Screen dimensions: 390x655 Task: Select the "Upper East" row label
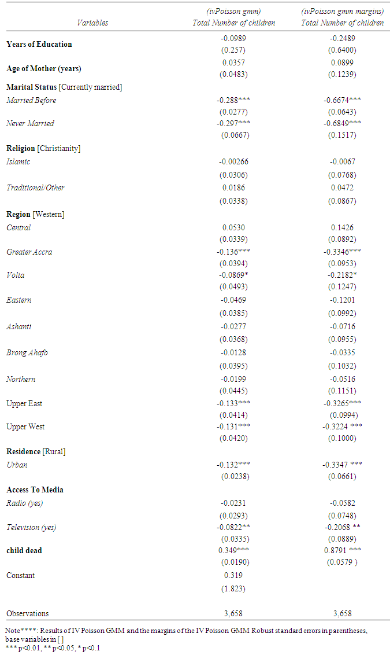coord(24,403)
